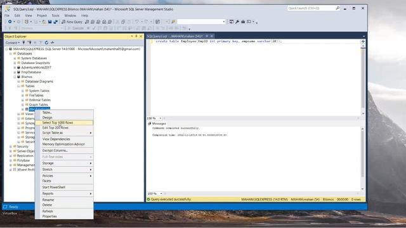This screenshot has width=406, height=228.
Task: Open the Project menu
Action: tap(42, 15)
